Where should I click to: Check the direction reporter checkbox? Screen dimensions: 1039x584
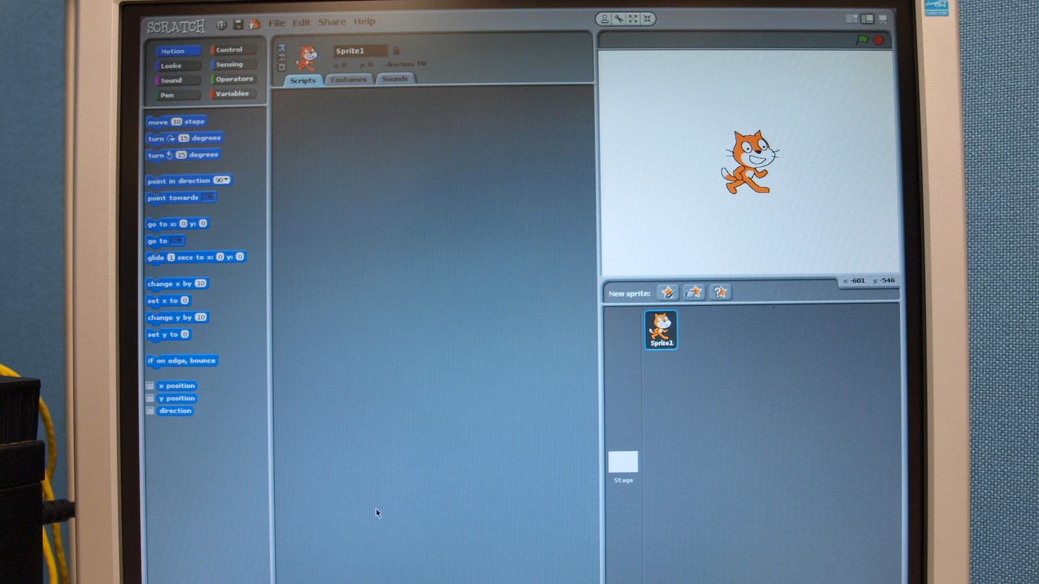click(150, 411)
